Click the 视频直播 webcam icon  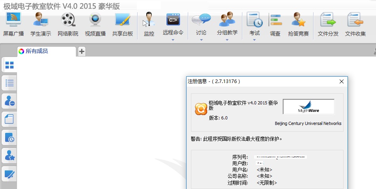click(95, 24)
